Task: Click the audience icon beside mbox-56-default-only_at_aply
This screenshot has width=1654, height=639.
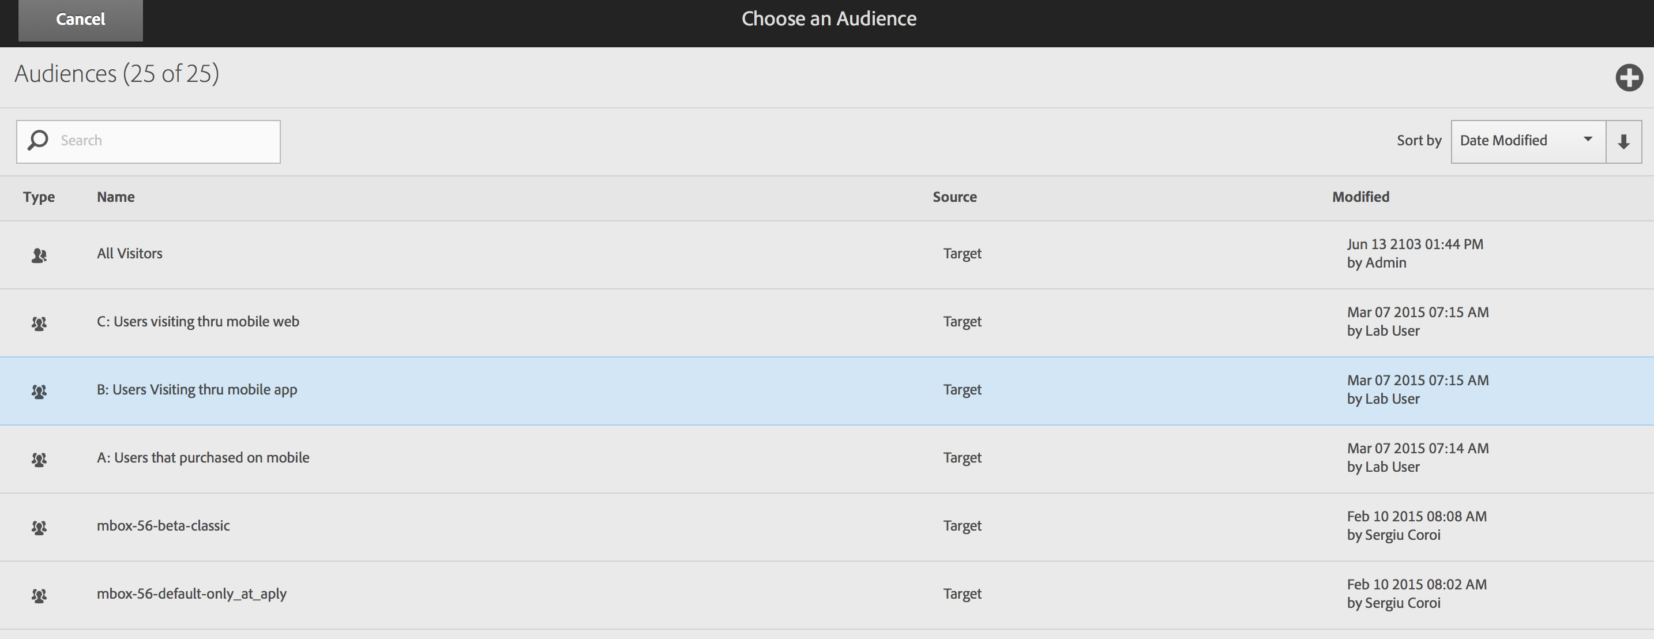Action: [39, 595]
